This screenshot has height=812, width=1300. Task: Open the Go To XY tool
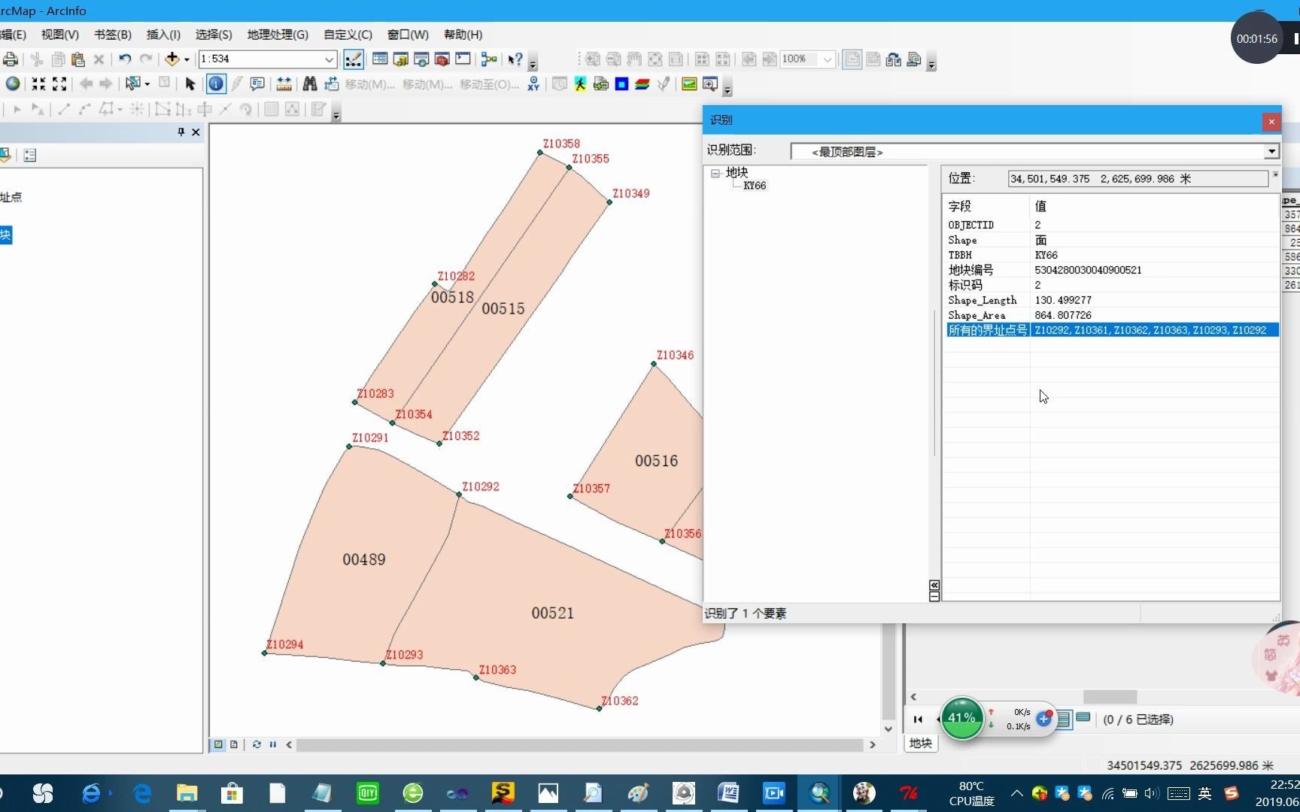pyautogui.click(x=533, y=83)
